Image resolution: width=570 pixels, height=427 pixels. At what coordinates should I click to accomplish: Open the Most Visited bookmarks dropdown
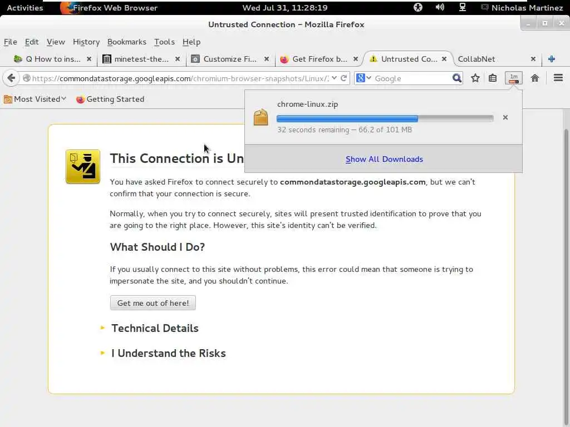(35, 99)
